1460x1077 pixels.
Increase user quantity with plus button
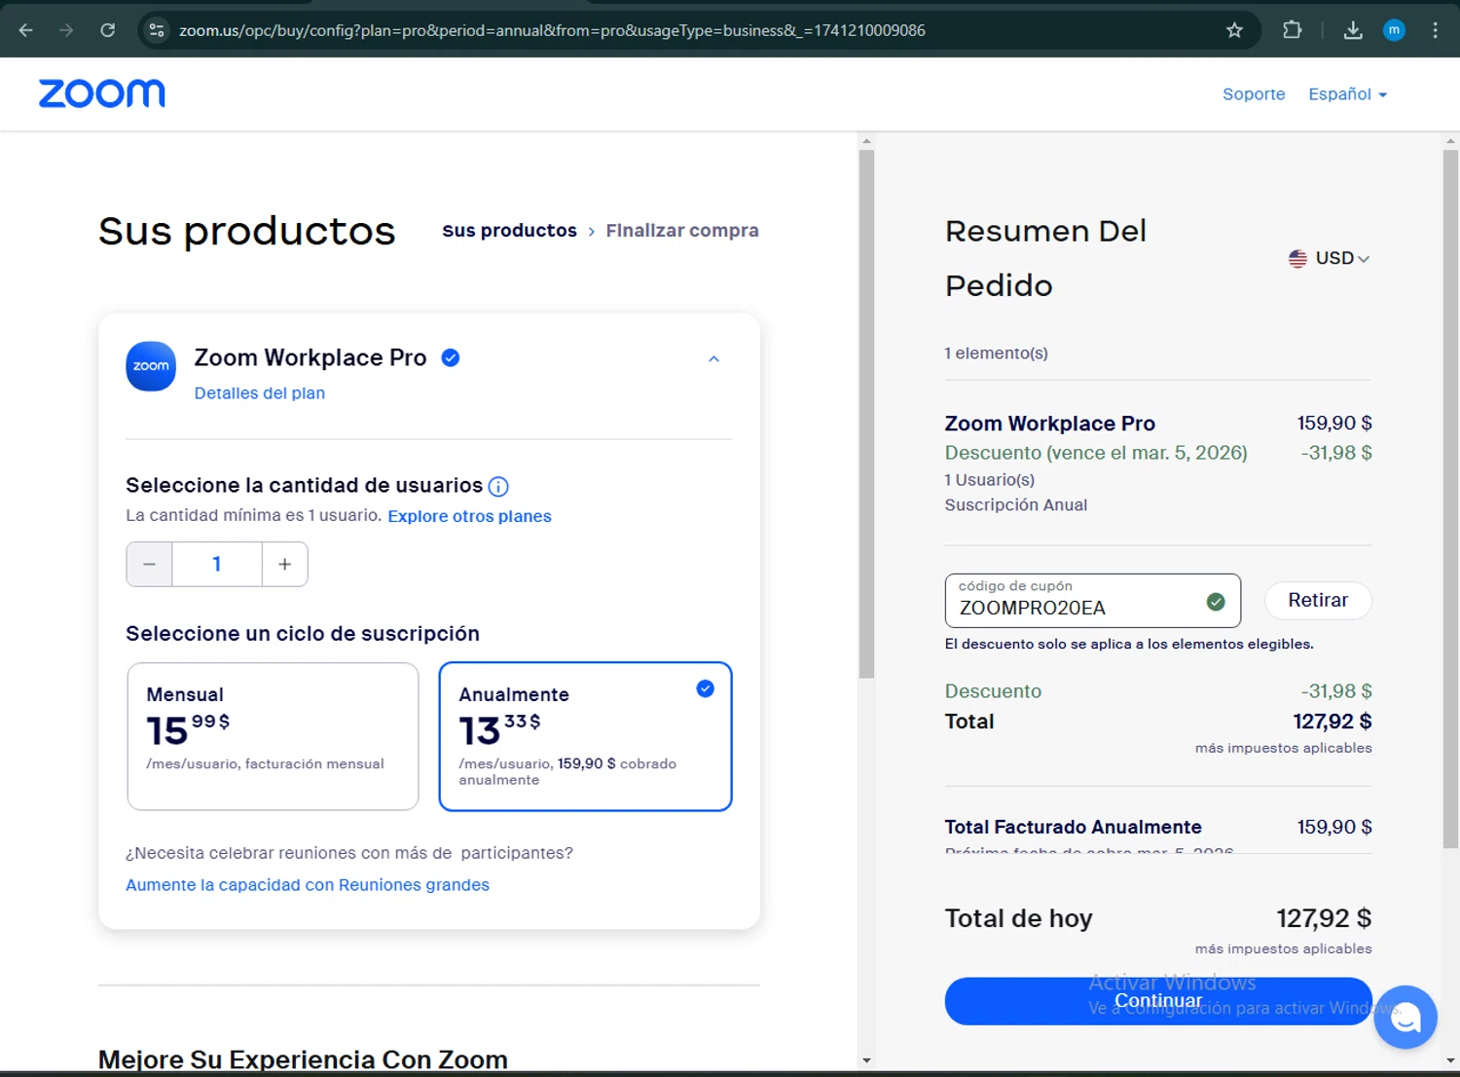pyautogui.click(x=284, y=565)
